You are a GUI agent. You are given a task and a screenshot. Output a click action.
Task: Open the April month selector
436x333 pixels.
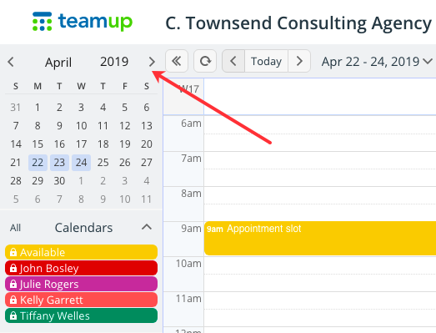(58, 62)
